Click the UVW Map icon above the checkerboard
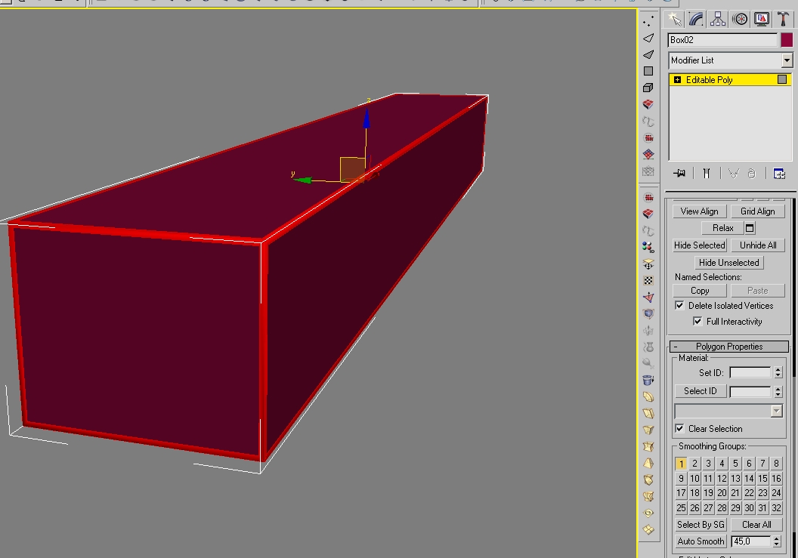Viewport: 798px width, 558px height. pos(648,264)
